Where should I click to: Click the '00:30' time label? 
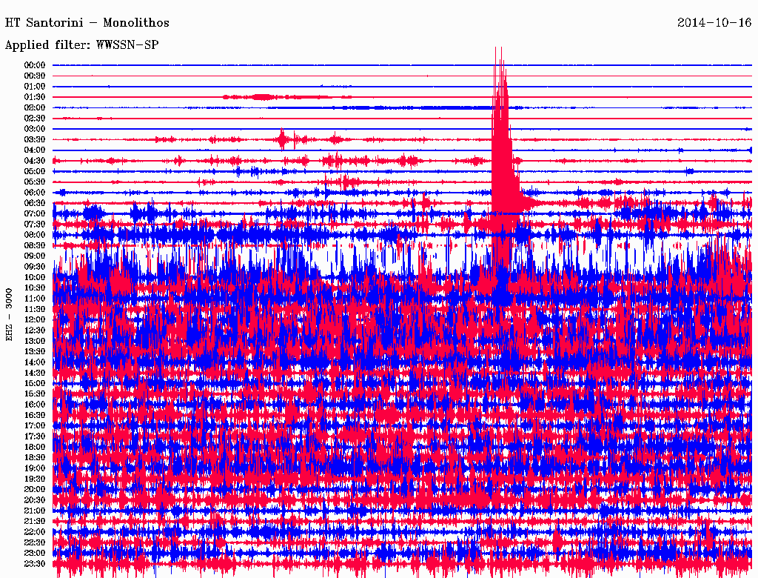[x=35, y=76]
